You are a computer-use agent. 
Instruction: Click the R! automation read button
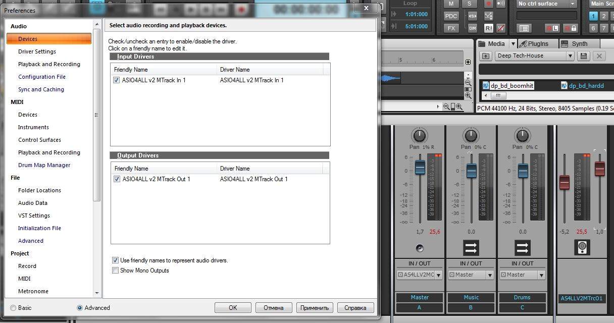(x=488, y=28)
